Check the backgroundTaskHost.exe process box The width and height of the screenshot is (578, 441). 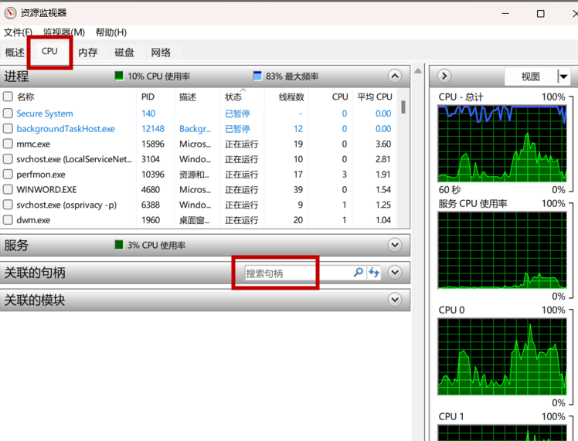[8, 128]
